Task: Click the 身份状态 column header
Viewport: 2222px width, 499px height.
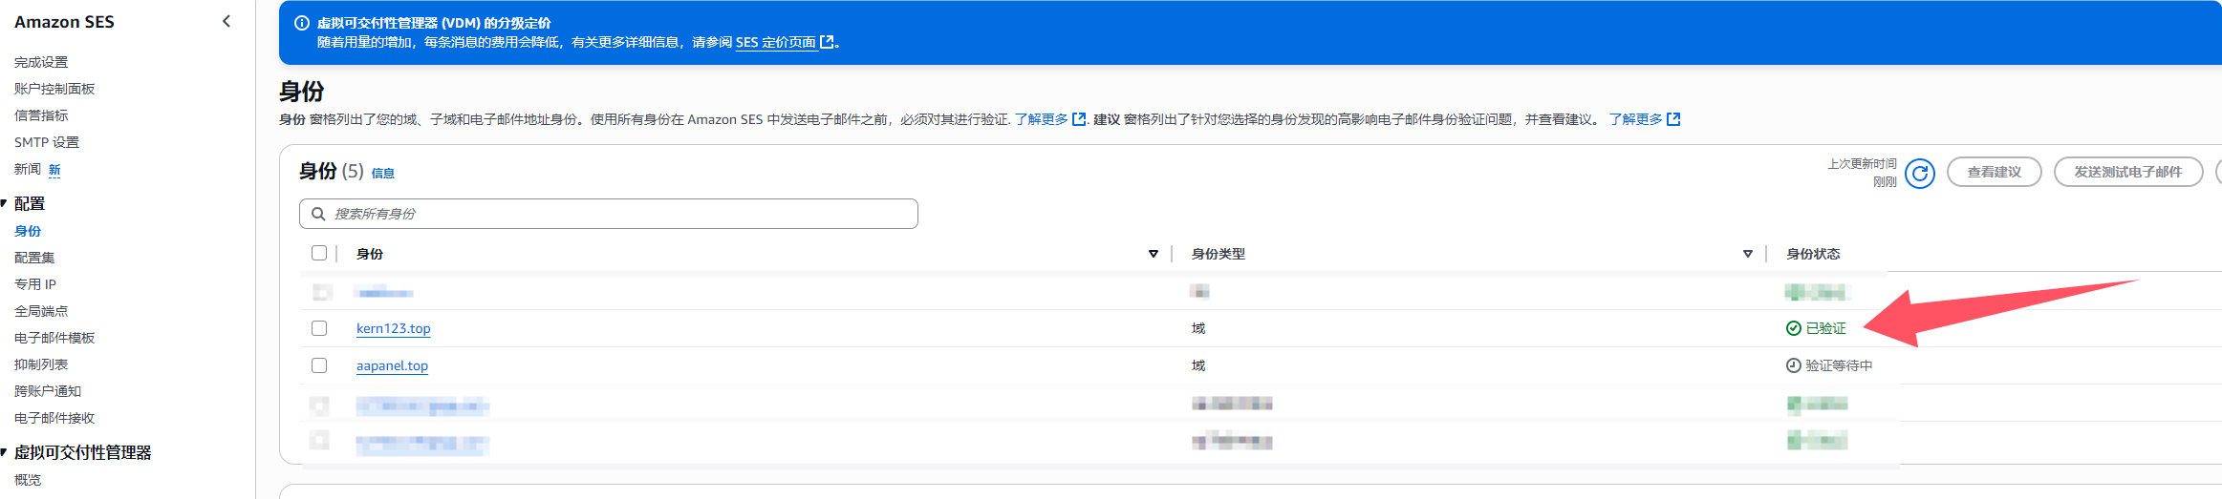Action: pyautogui.click(x=1813, y=254)
